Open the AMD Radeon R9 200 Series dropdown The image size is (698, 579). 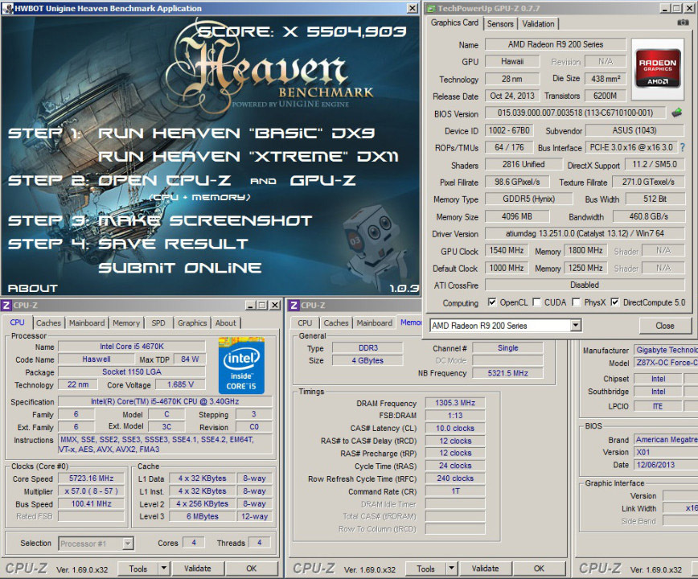tap(576, 326)
